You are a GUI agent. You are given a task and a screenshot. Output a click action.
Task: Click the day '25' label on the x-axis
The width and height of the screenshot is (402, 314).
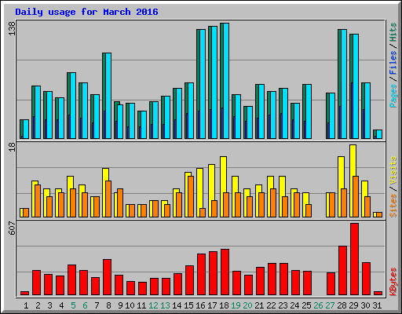(x=306, y=305)
